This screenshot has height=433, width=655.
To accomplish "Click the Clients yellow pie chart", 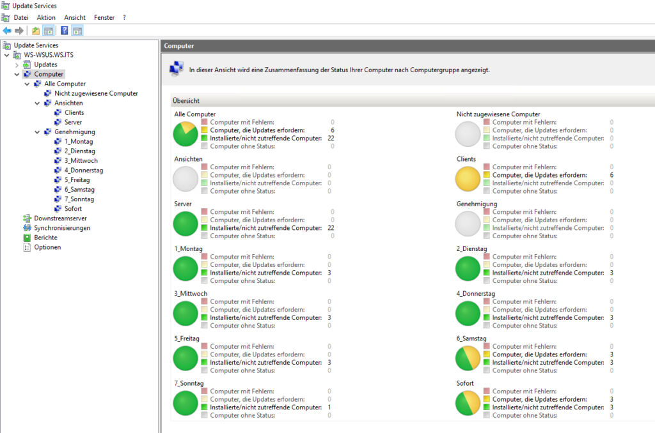I will click(x=468, y=179).
